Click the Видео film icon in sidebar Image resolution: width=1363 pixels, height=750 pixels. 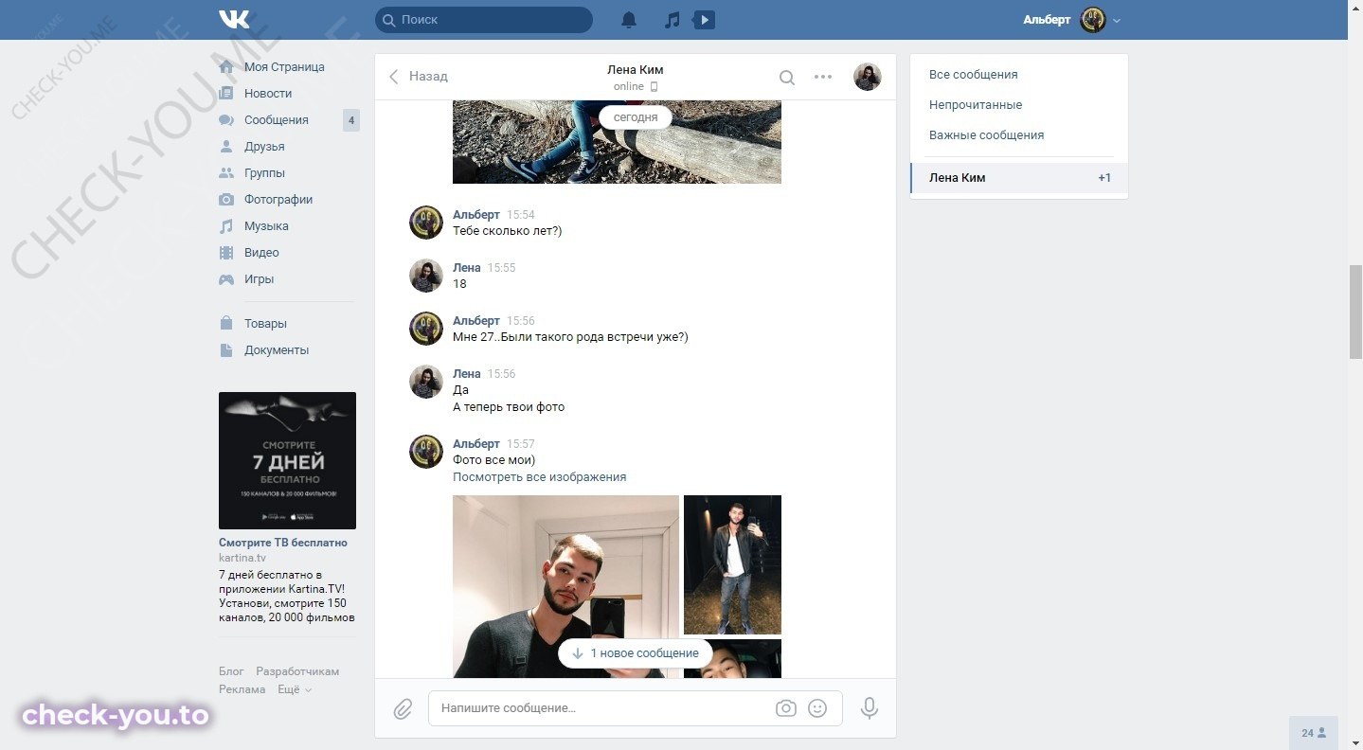pyautogui.click(x=226, y=253)
